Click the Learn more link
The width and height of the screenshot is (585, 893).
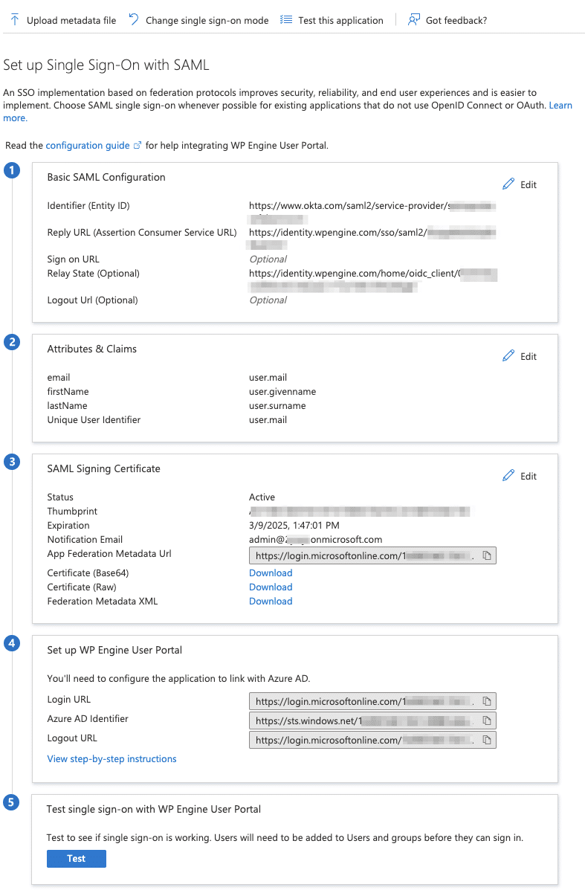561,105
